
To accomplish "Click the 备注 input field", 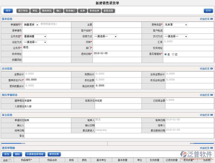I will 119,136.
